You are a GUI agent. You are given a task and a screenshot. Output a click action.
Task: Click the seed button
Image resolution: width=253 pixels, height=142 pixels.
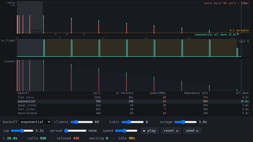click(192, 131)
